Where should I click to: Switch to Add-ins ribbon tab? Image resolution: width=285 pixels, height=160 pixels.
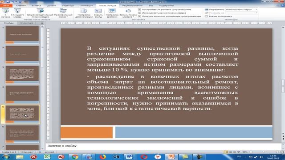tap(166, 5)
